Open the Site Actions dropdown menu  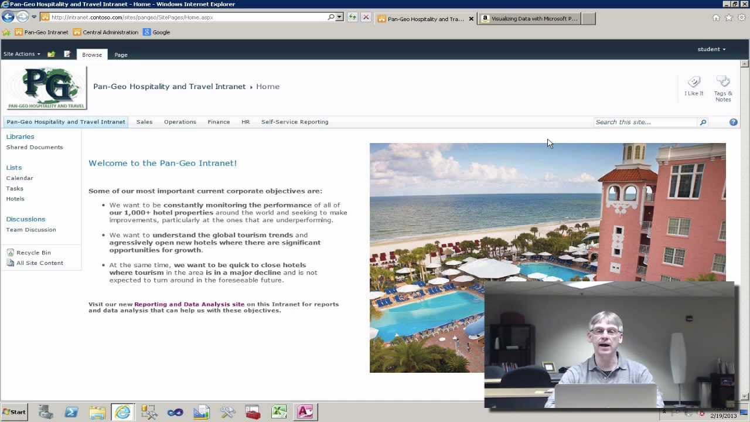22,54
